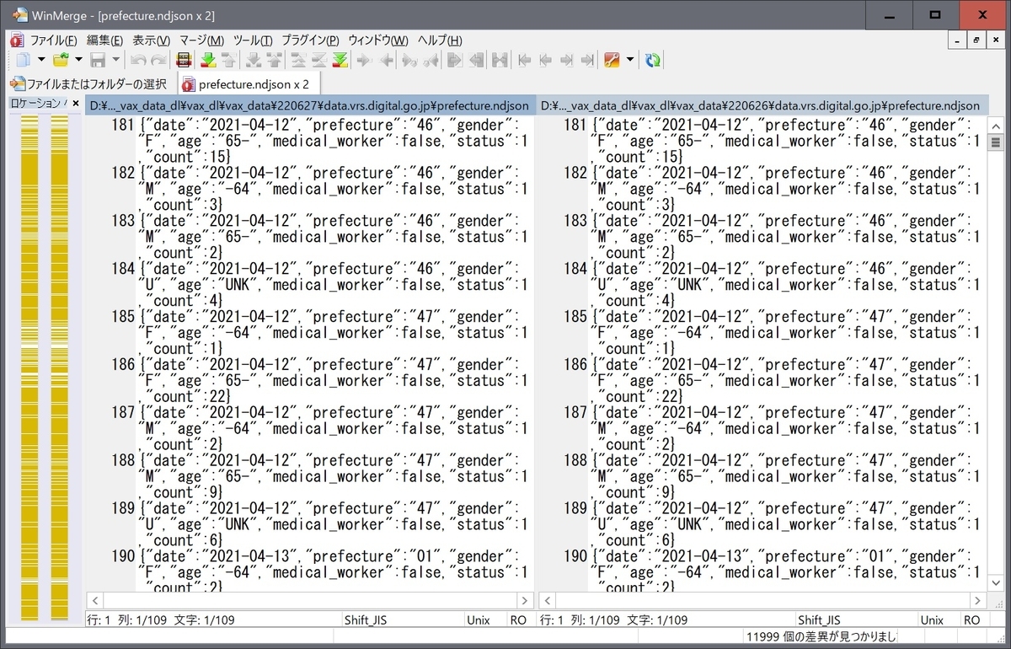
Task: Open the ヘルプ(H) menu
Action: [440, 40]
